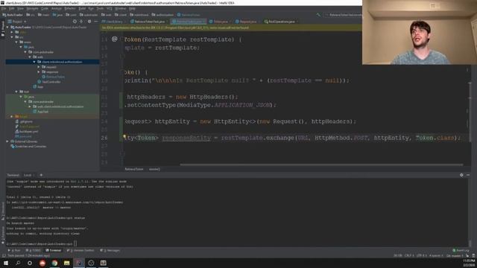Select the IntelliJ IDEA taskbar icon

click(79, 263)
